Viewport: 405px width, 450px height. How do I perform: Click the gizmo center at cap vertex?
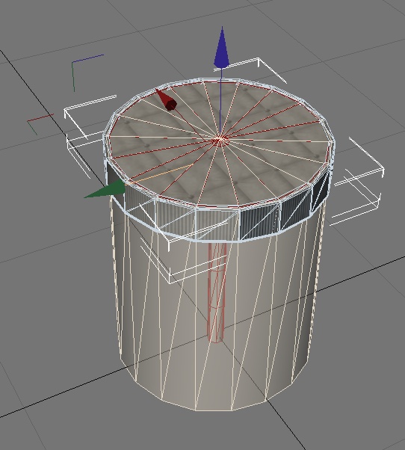coord(220,141)
